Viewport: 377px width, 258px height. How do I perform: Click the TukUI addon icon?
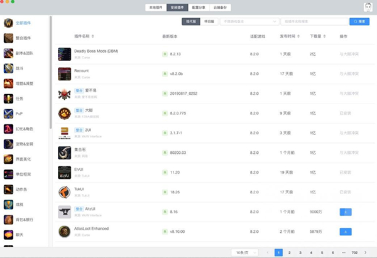[65, 191]
